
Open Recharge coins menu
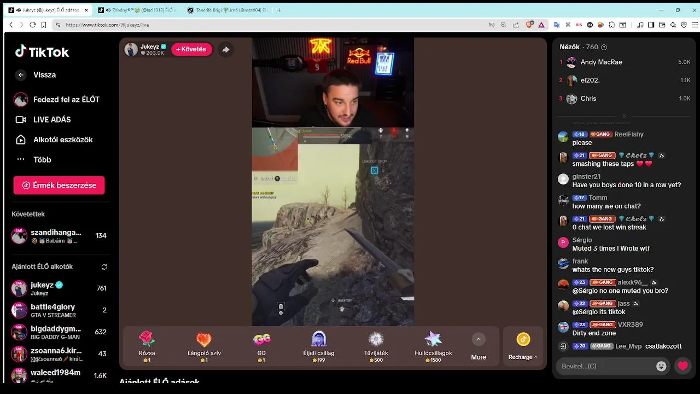point(523,346)
